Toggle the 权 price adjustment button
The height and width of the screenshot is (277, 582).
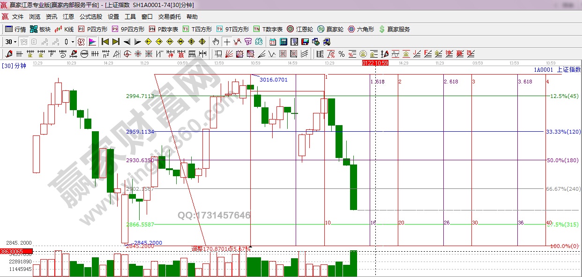pyautogui.click(x=82, y=42)
